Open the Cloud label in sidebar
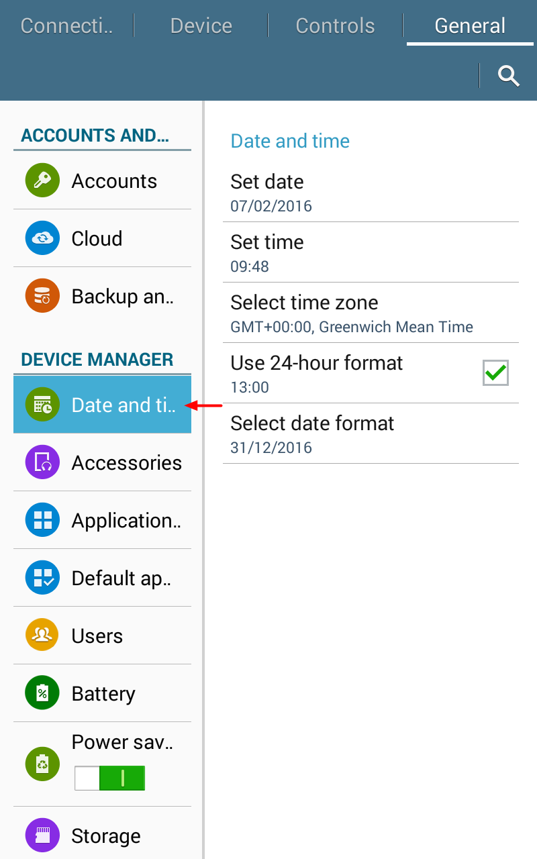The image size is (537, 859). [97, 239]
